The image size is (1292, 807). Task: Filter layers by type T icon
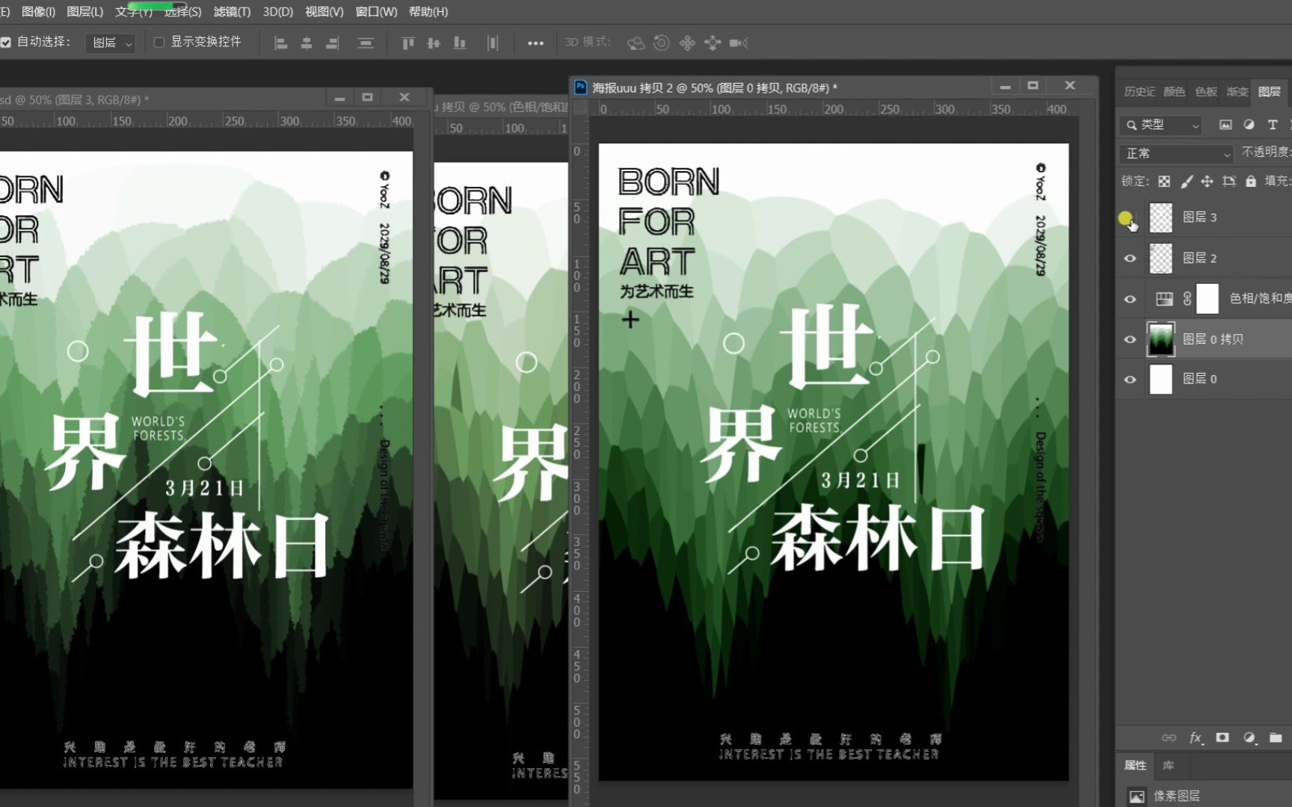tap(1273, 125)
